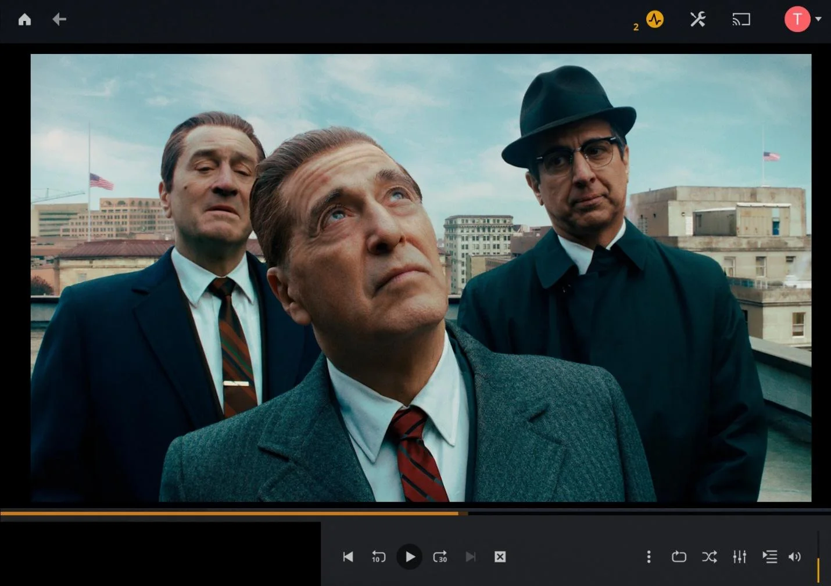The height and width of the screenshot is (586, 831).
Task: Open settings wrench and screwdriver icon
Action: (x=697, y=19)
